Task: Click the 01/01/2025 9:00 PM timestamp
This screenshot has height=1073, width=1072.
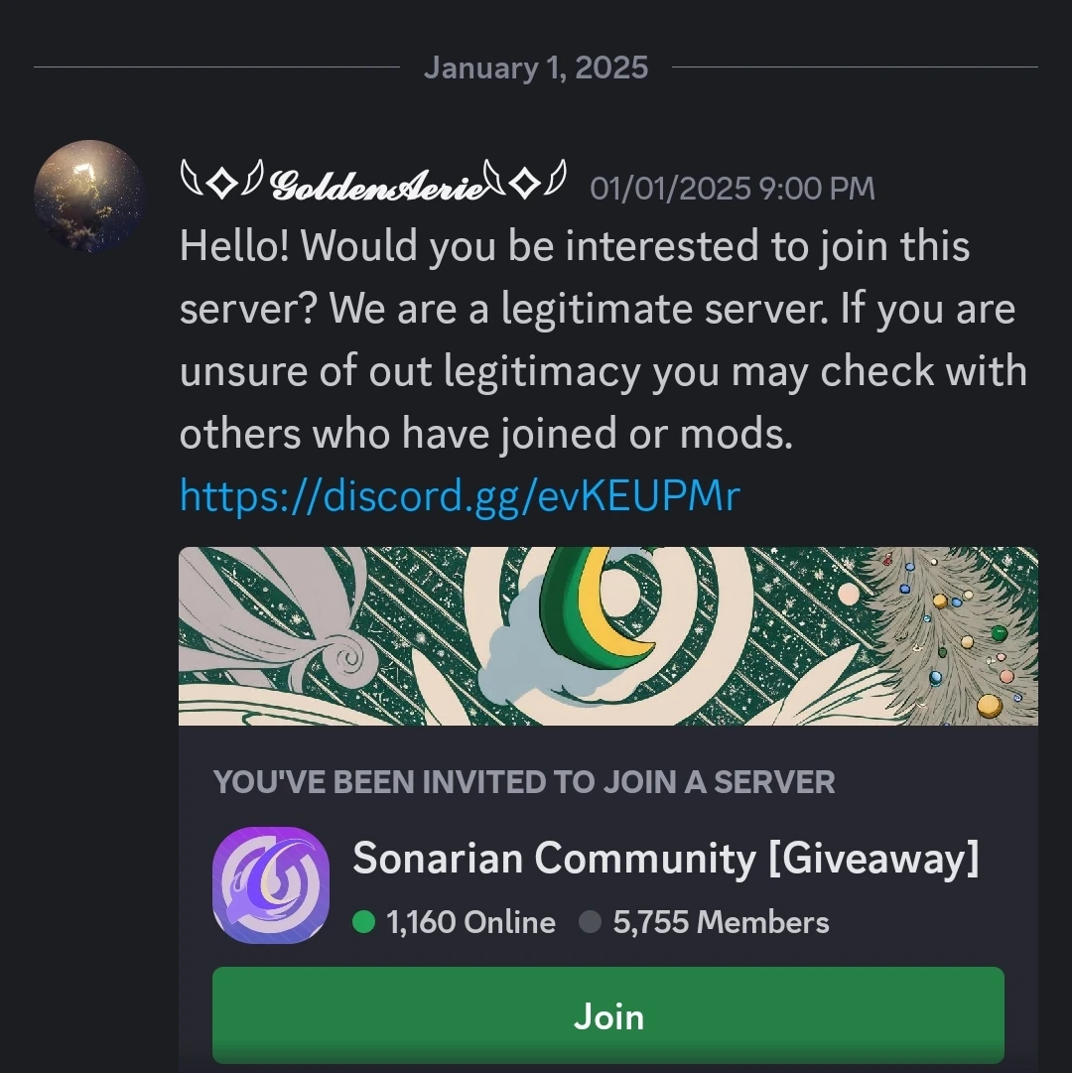Action: point(731,188)
